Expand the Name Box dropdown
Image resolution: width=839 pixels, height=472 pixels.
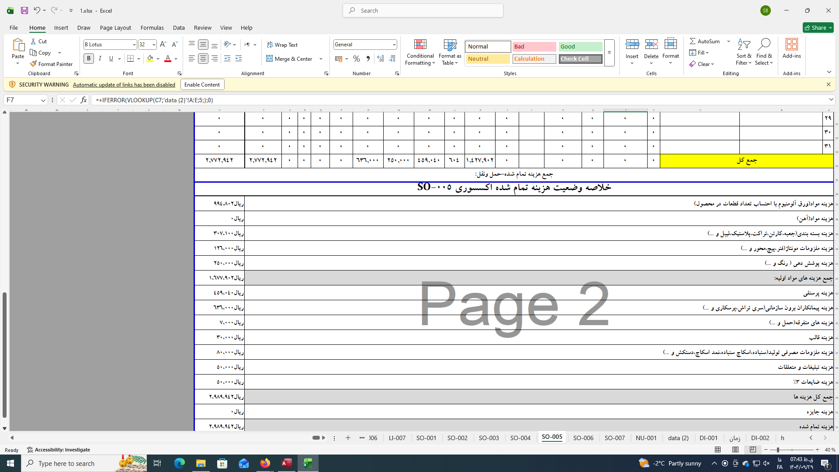pos(43,100)
